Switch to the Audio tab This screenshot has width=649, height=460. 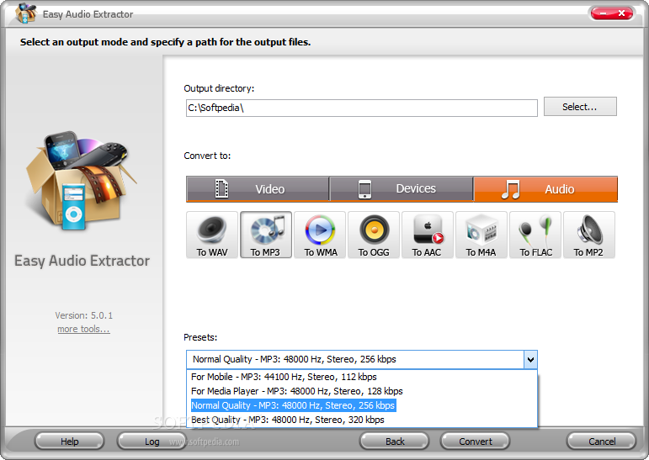coord(545,189)
